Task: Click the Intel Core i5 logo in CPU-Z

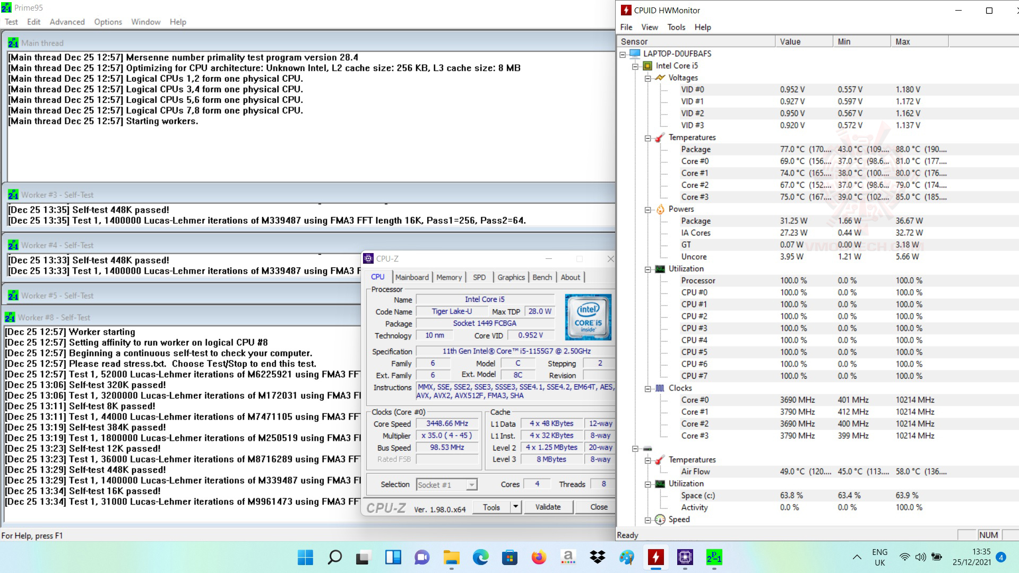Action: 588,317
